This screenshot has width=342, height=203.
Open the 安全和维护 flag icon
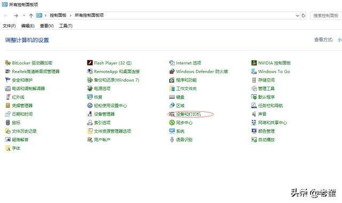click(7, 80)
